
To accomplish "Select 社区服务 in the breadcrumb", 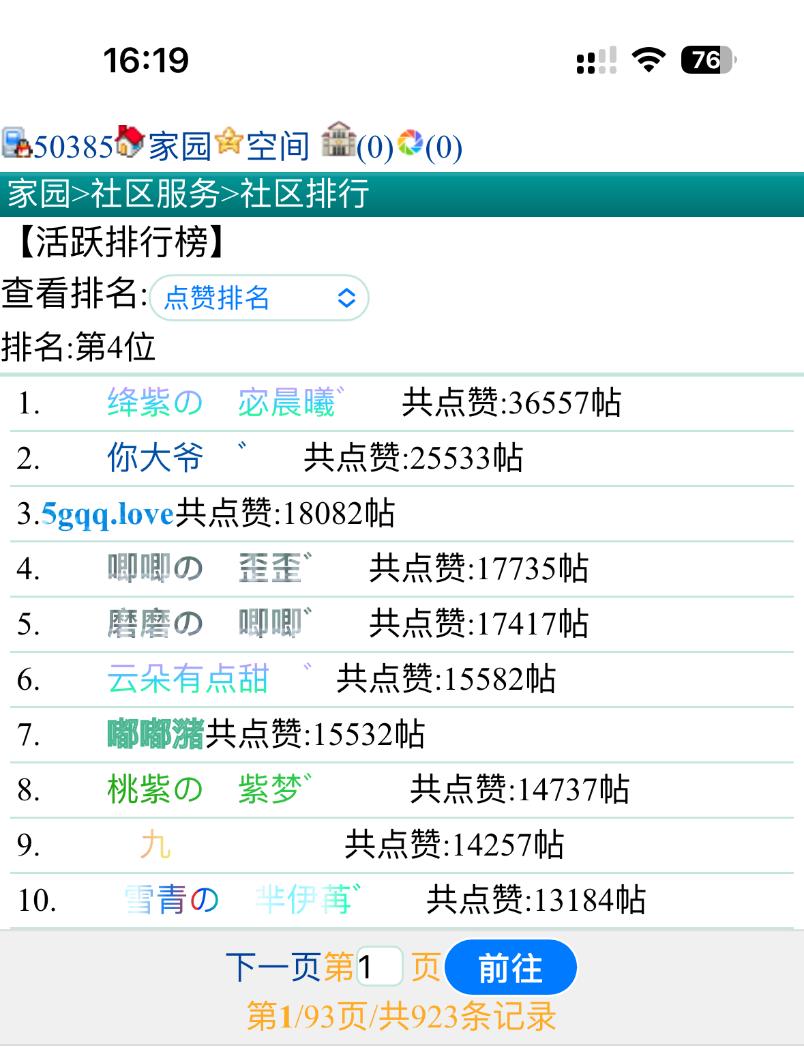I will tap(155, 194).
